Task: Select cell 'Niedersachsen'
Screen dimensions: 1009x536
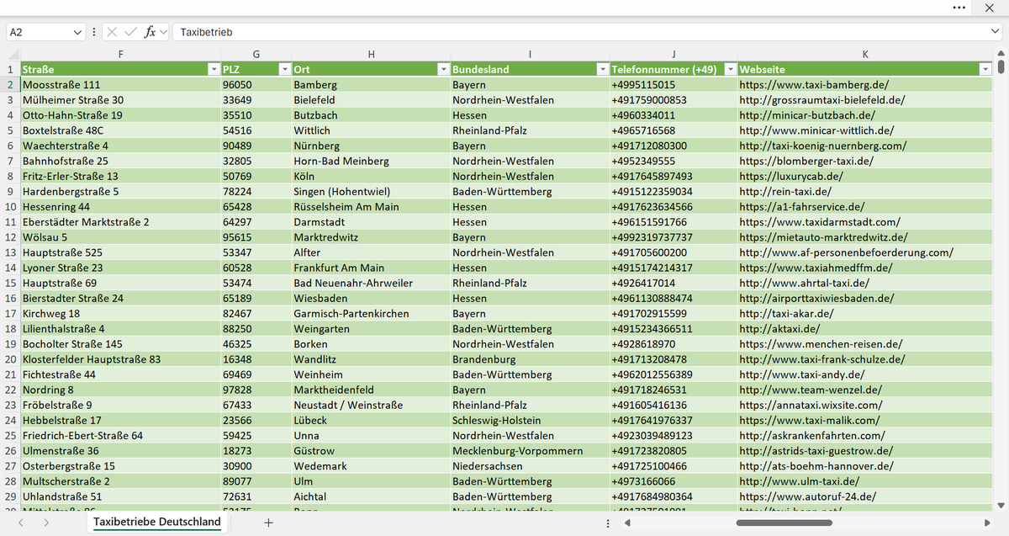Action: [x=530, y=465]
